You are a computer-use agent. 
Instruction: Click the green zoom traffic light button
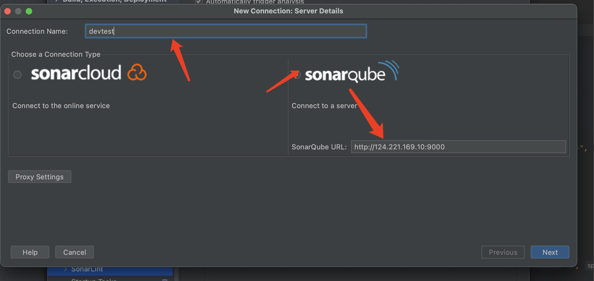[x=29, y=11]
